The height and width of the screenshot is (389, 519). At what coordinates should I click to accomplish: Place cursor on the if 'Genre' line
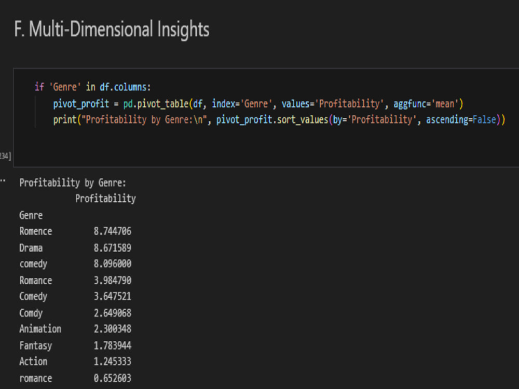pyautogui.click(x=93, y=87)
